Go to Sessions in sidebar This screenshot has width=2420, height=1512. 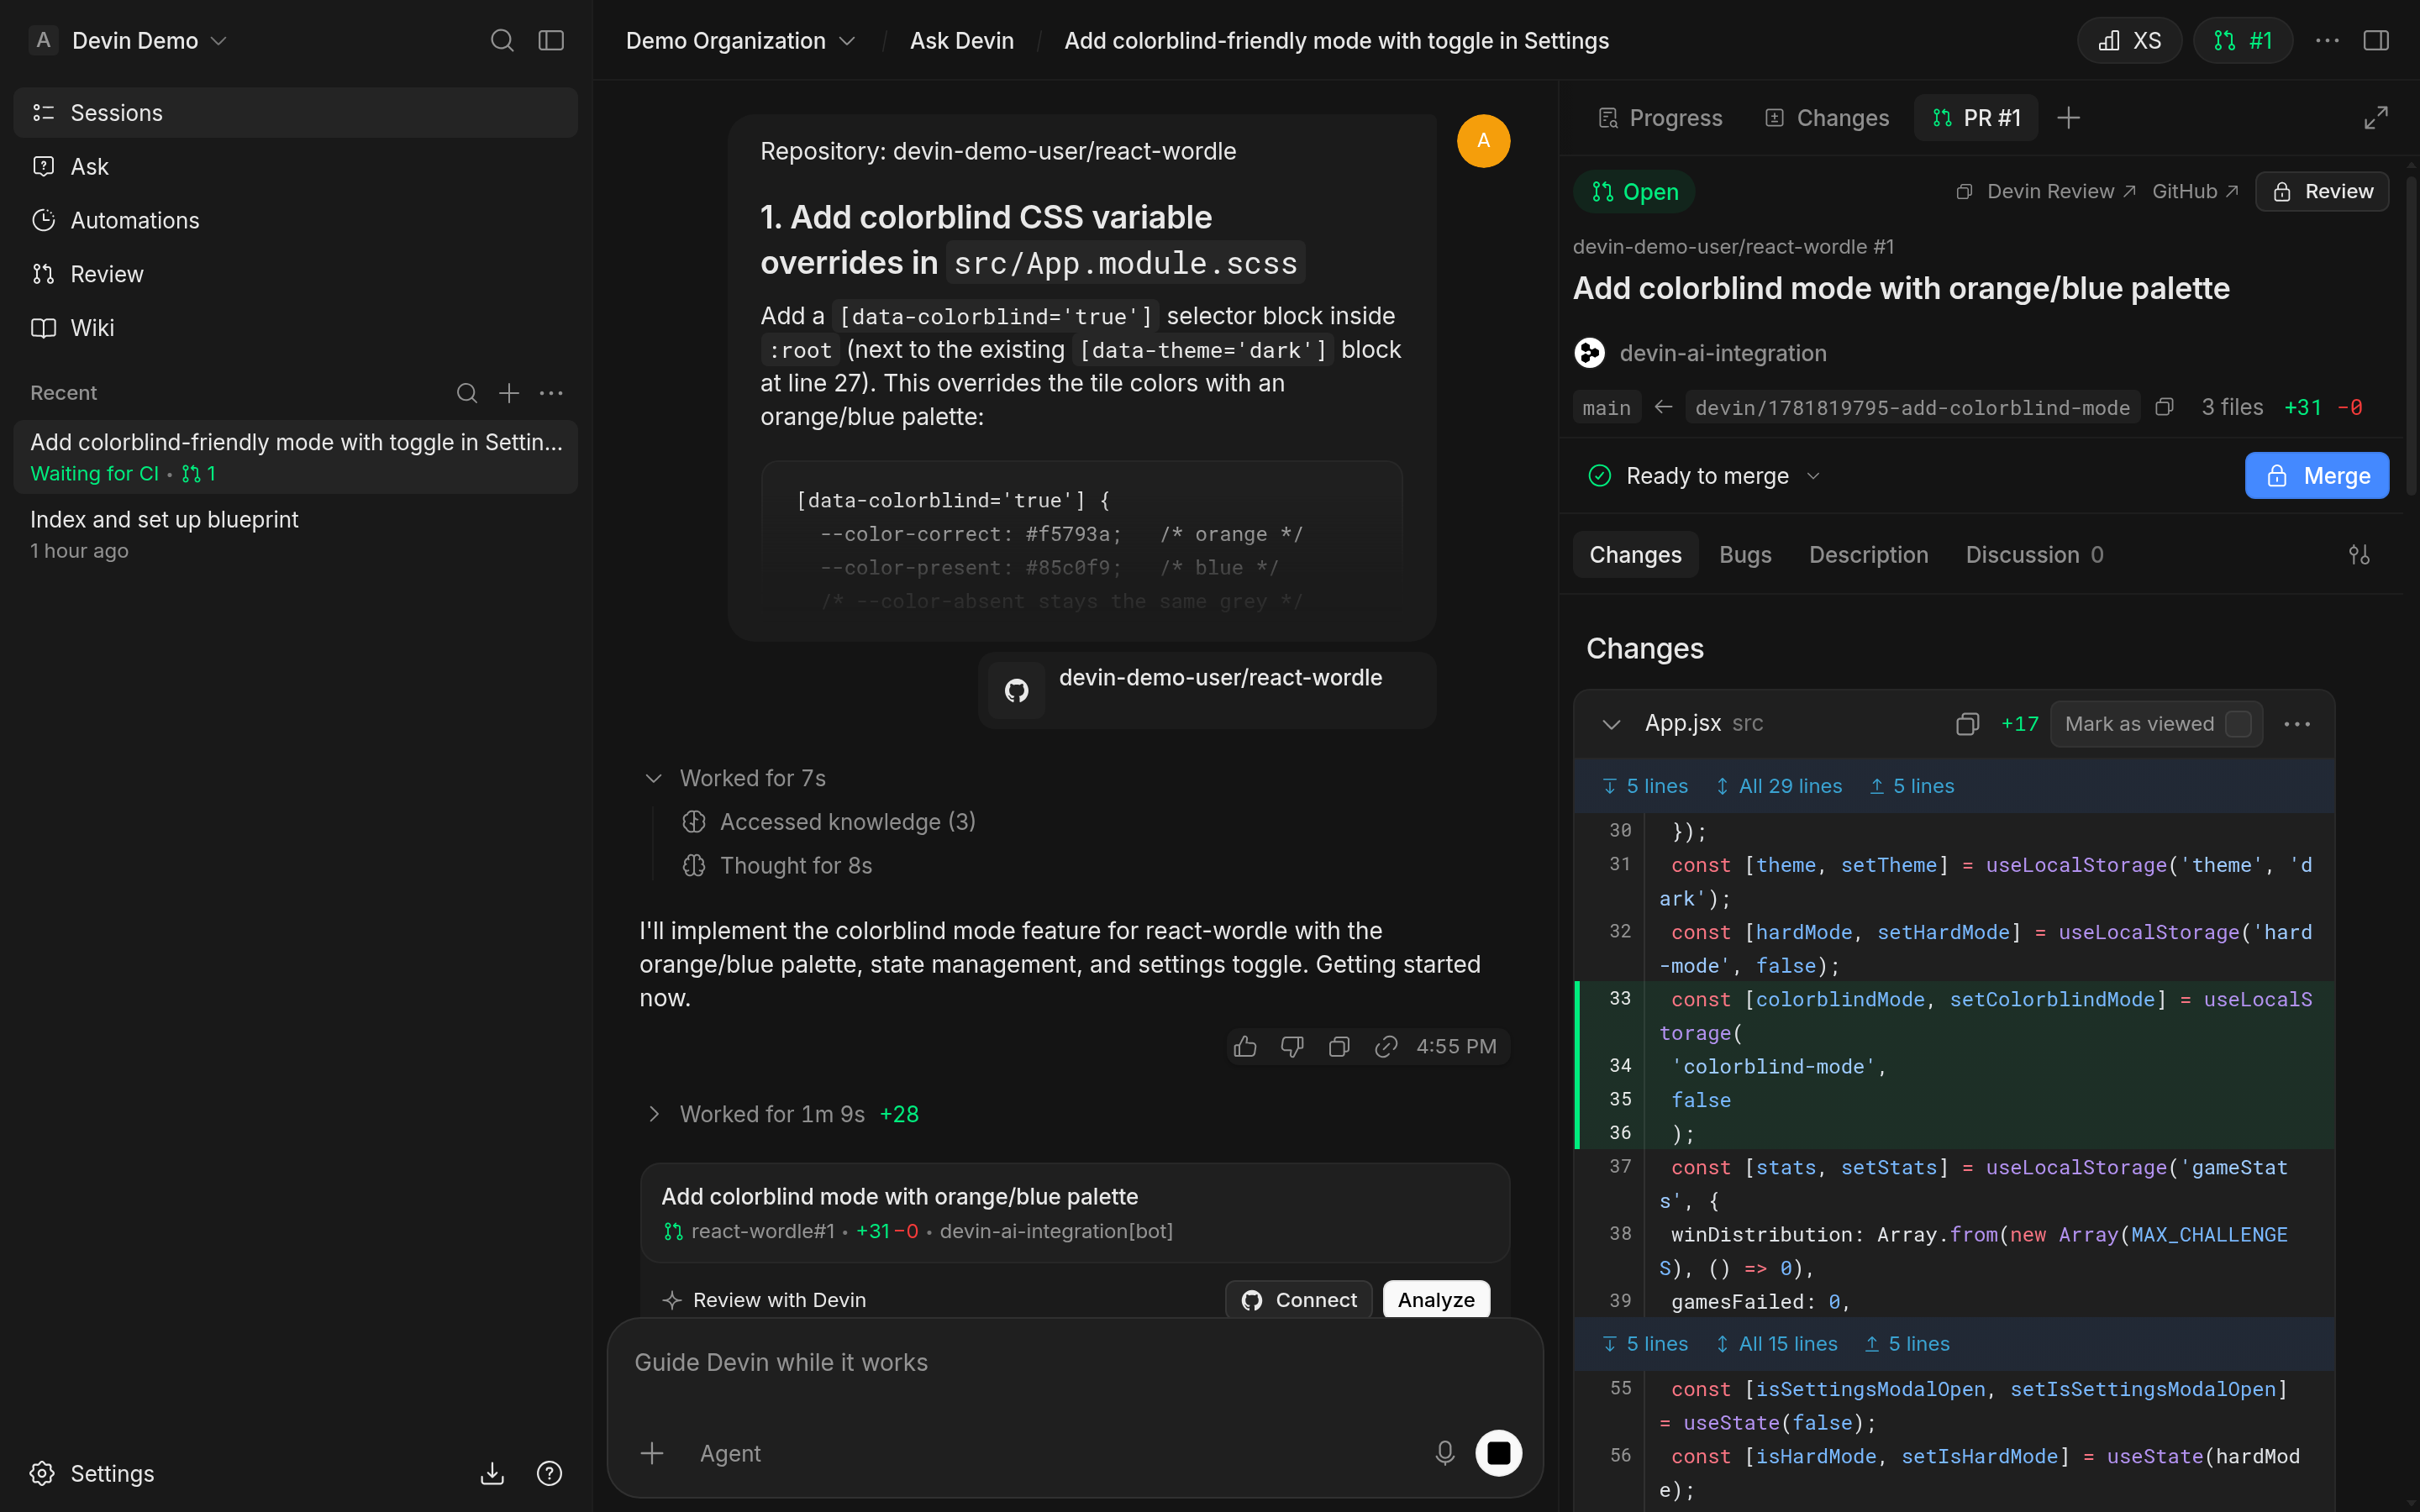click(x=296, y=113)
